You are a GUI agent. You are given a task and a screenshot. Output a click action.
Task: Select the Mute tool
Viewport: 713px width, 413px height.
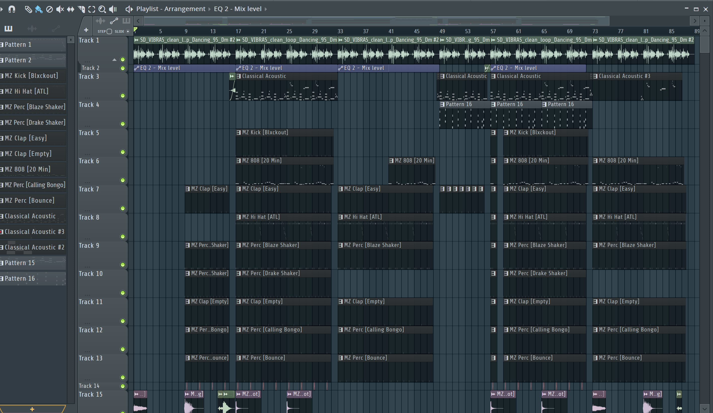point(60,9)
